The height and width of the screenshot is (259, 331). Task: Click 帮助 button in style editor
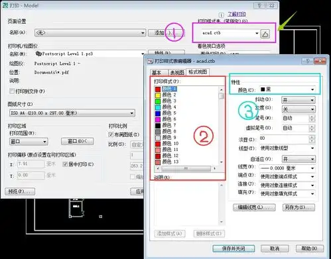310,248
